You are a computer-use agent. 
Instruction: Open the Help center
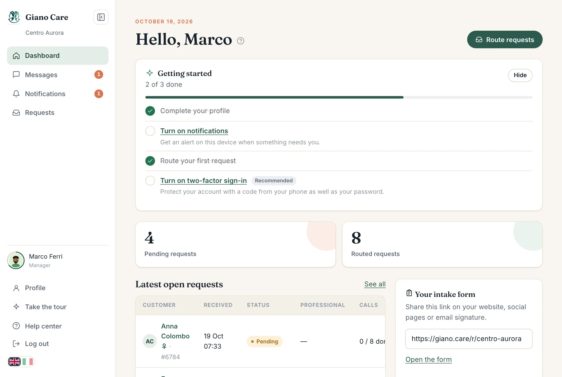coord(58,326)
